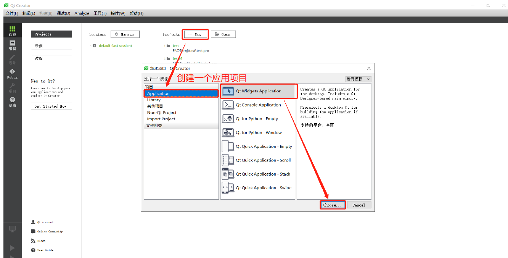Viewport: 508px width, 258px height.
Task: Select the 其他项目 category
Action: [181, 106]
